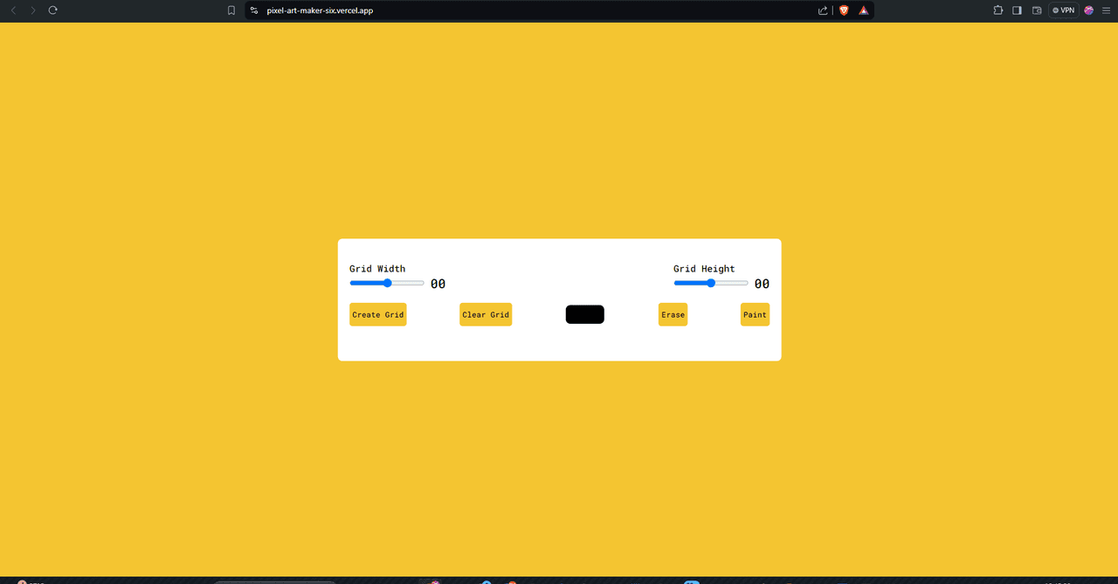
Task: Click the Grid Height slider handle
Action: (x=711, y=283)
